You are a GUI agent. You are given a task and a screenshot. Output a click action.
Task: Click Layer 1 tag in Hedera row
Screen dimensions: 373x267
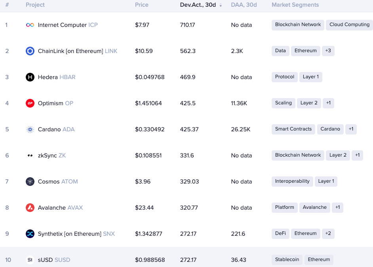click(x=311, y=77)
